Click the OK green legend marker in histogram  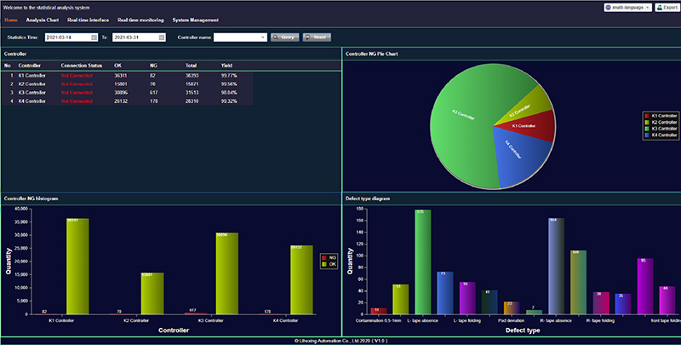323,264
